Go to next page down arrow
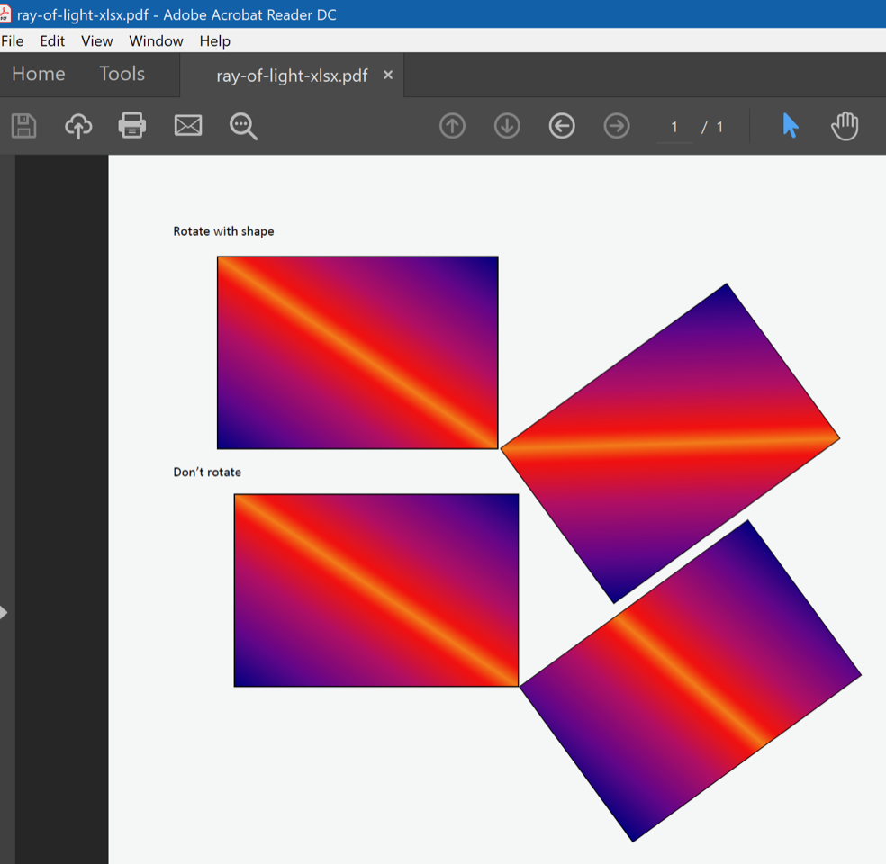 tap(507, 126)
